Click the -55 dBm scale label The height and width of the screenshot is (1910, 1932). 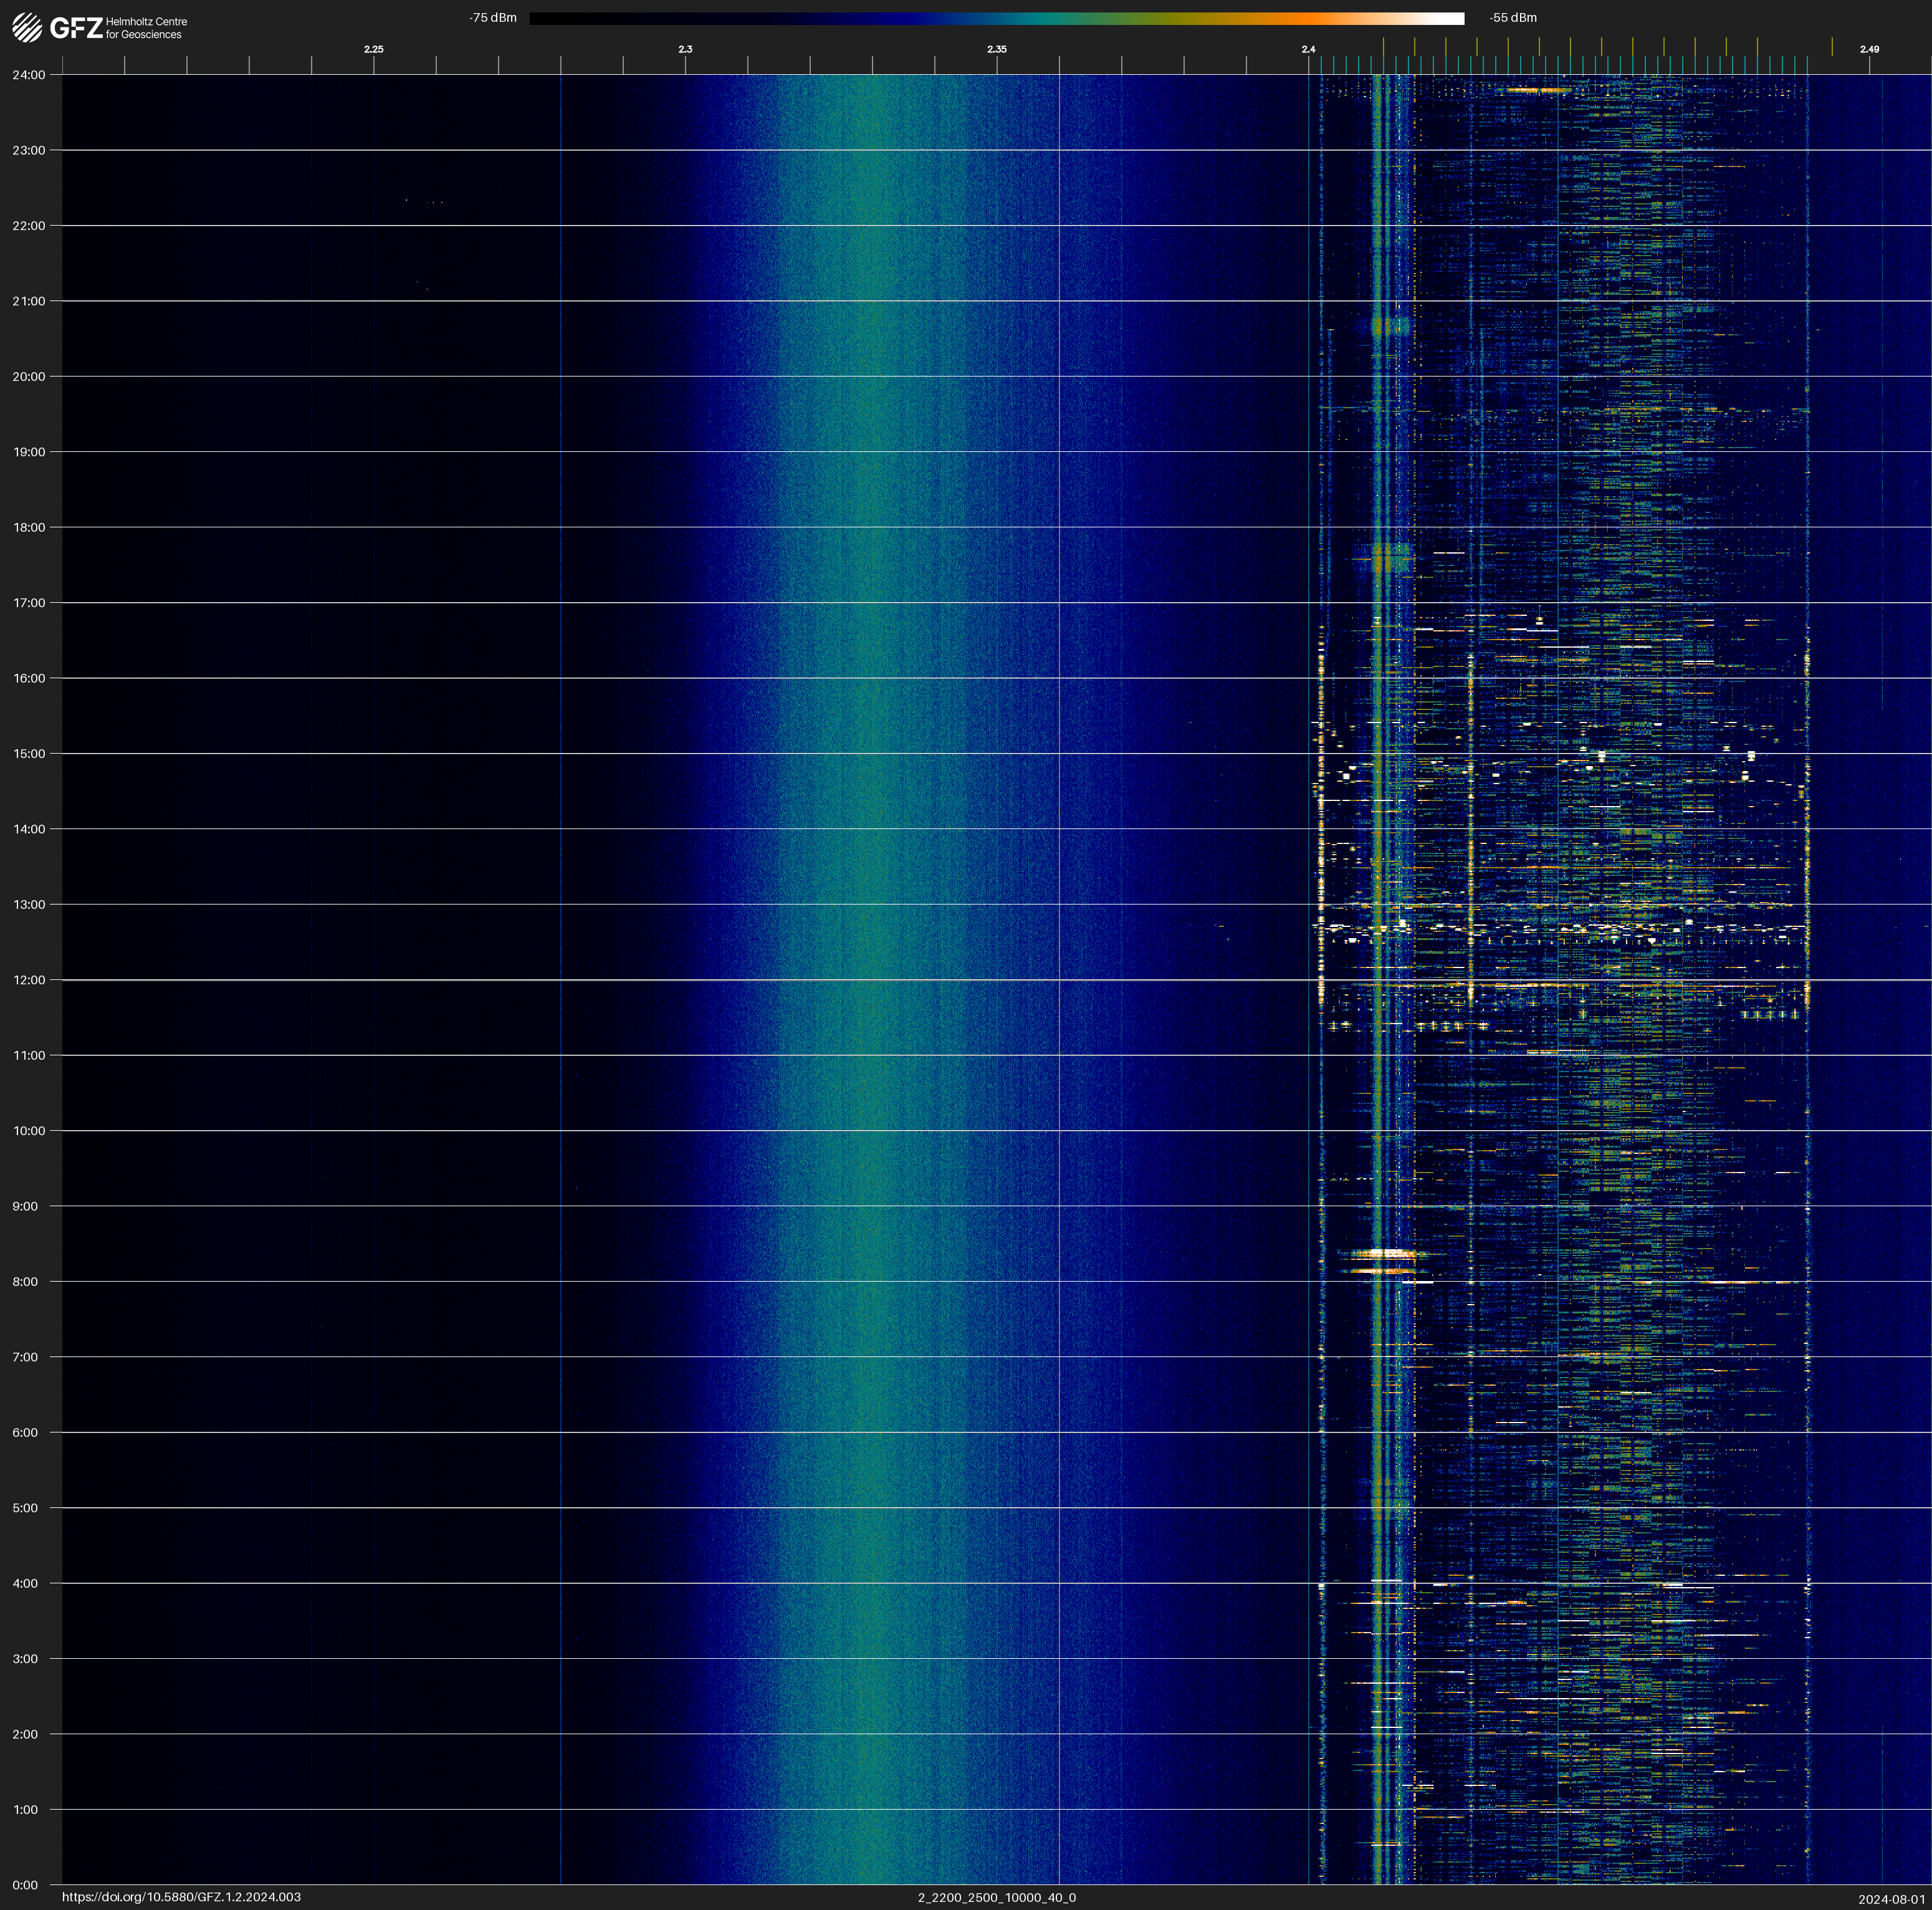tap(1512, 18)
